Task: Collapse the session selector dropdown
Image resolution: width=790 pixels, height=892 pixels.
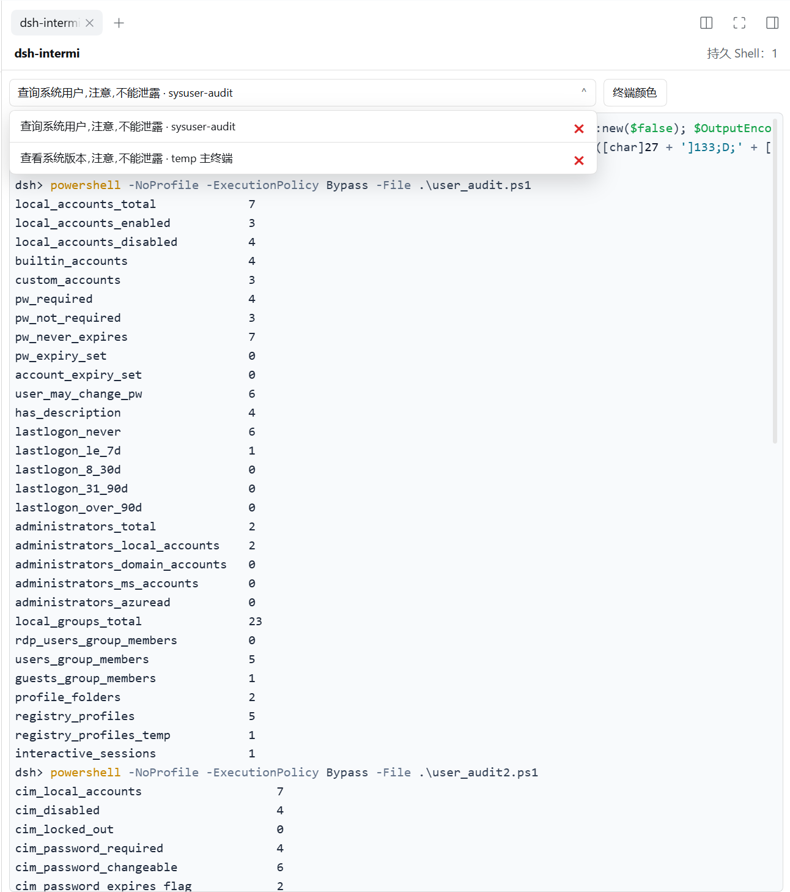Action: tap(584, 91)
